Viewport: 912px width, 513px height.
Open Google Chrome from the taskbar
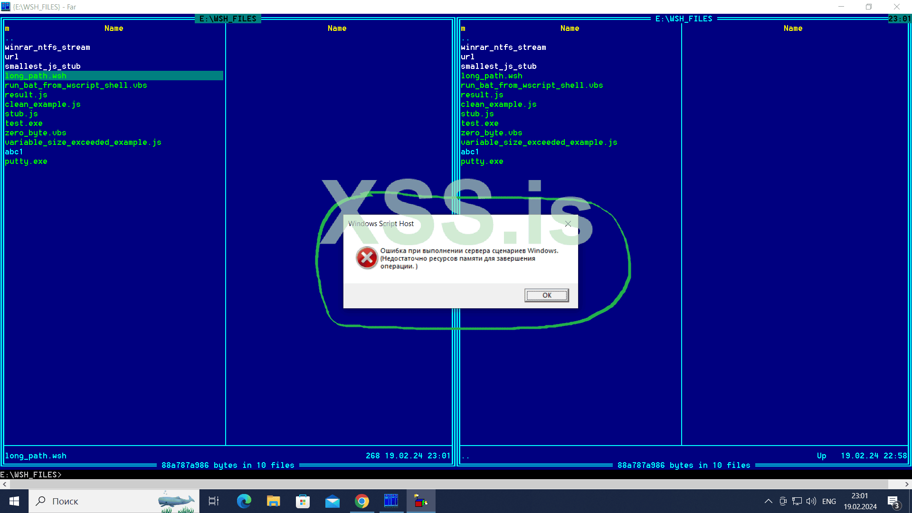362,501
